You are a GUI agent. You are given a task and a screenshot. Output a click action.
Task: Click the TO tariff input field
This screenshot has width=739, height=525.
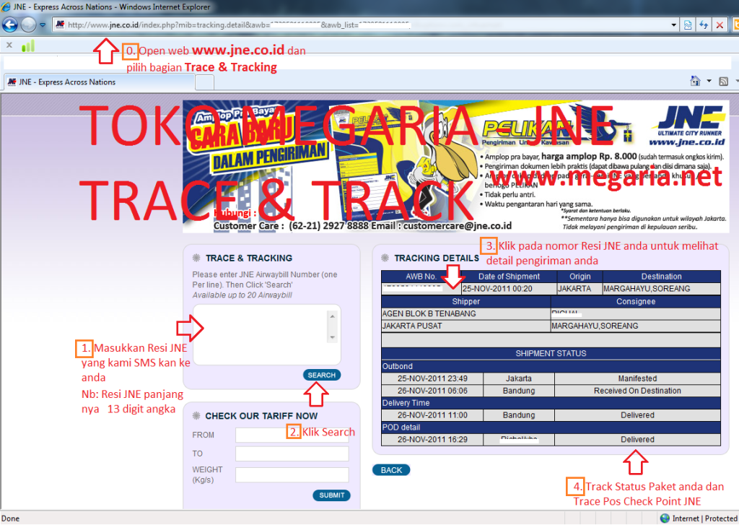(x=292, y=454)
